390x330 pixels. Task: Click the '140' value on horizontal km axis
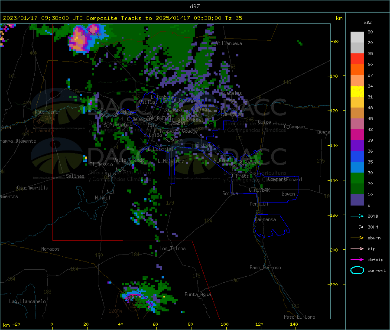tap(294, 324)
